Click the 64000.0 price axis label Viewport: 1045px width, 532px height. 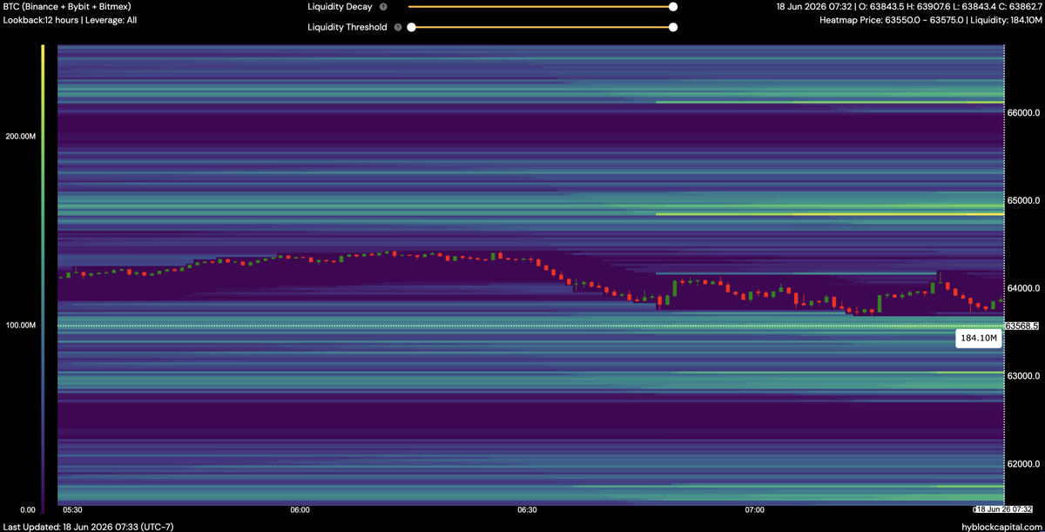(x=1023, y=288)
